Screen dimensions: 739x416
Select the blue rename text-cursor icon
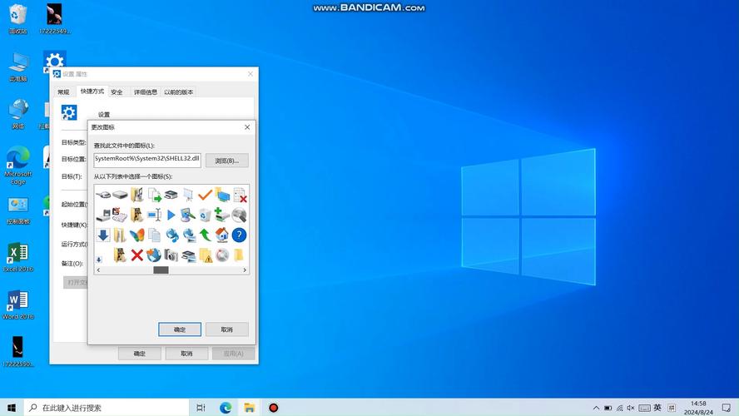click(x=154, y=215)
